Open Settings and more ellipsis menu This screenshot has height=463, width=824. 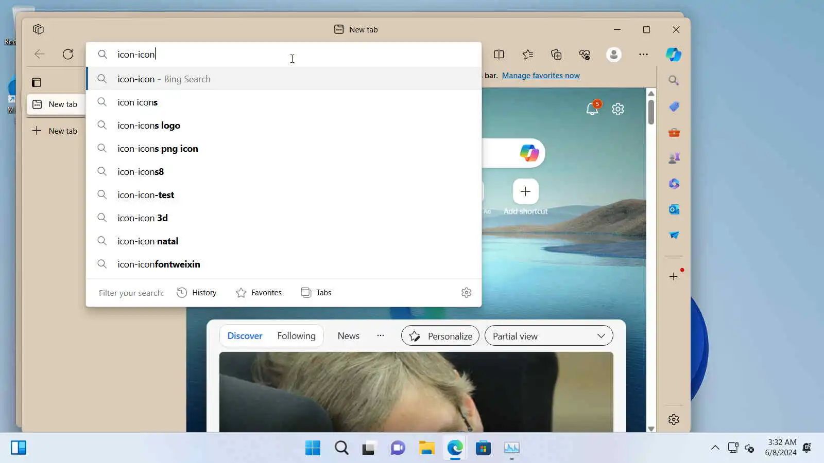click(643, 55)
